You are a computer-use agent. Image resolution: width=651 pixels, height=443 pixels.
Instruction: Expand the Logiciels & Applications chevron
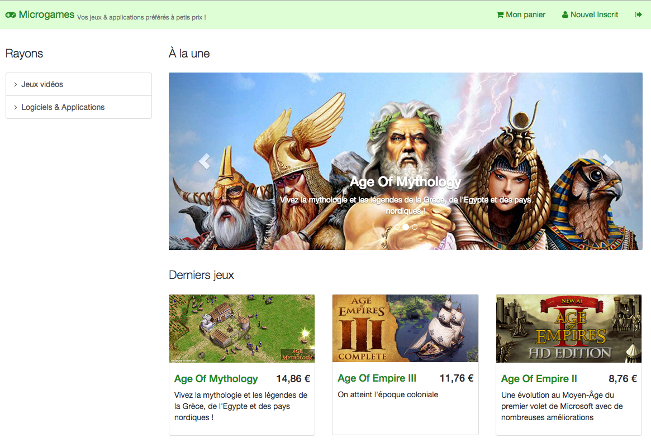(x=15, y=107)
